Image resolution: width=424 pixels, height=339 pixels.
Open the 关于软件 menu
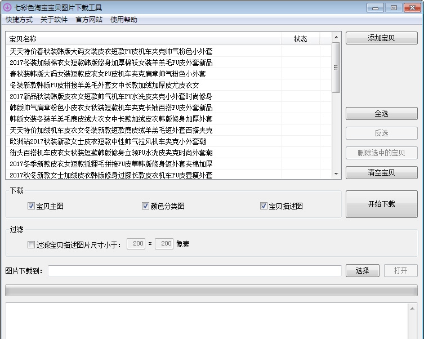pyautogui.click(x=54, y=20)
